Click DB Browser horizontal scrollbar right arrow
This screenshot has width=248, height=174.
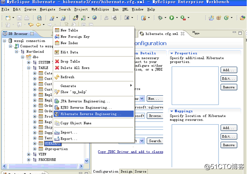[81, 166]
